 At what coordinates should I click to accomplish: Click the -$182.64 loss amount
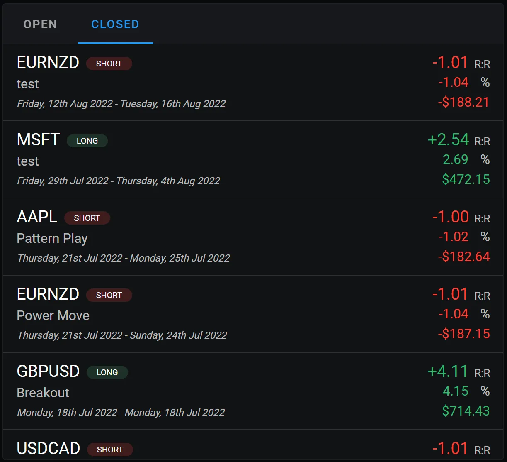click(464, 257)
